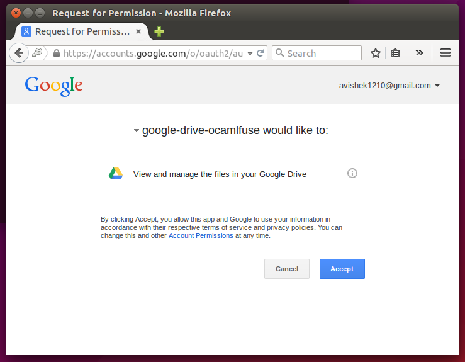Screen dimensions: 465x362
Task: Click the "google-drive-ocamlfuse would like to:" heading
Action: tap(235, 130)
